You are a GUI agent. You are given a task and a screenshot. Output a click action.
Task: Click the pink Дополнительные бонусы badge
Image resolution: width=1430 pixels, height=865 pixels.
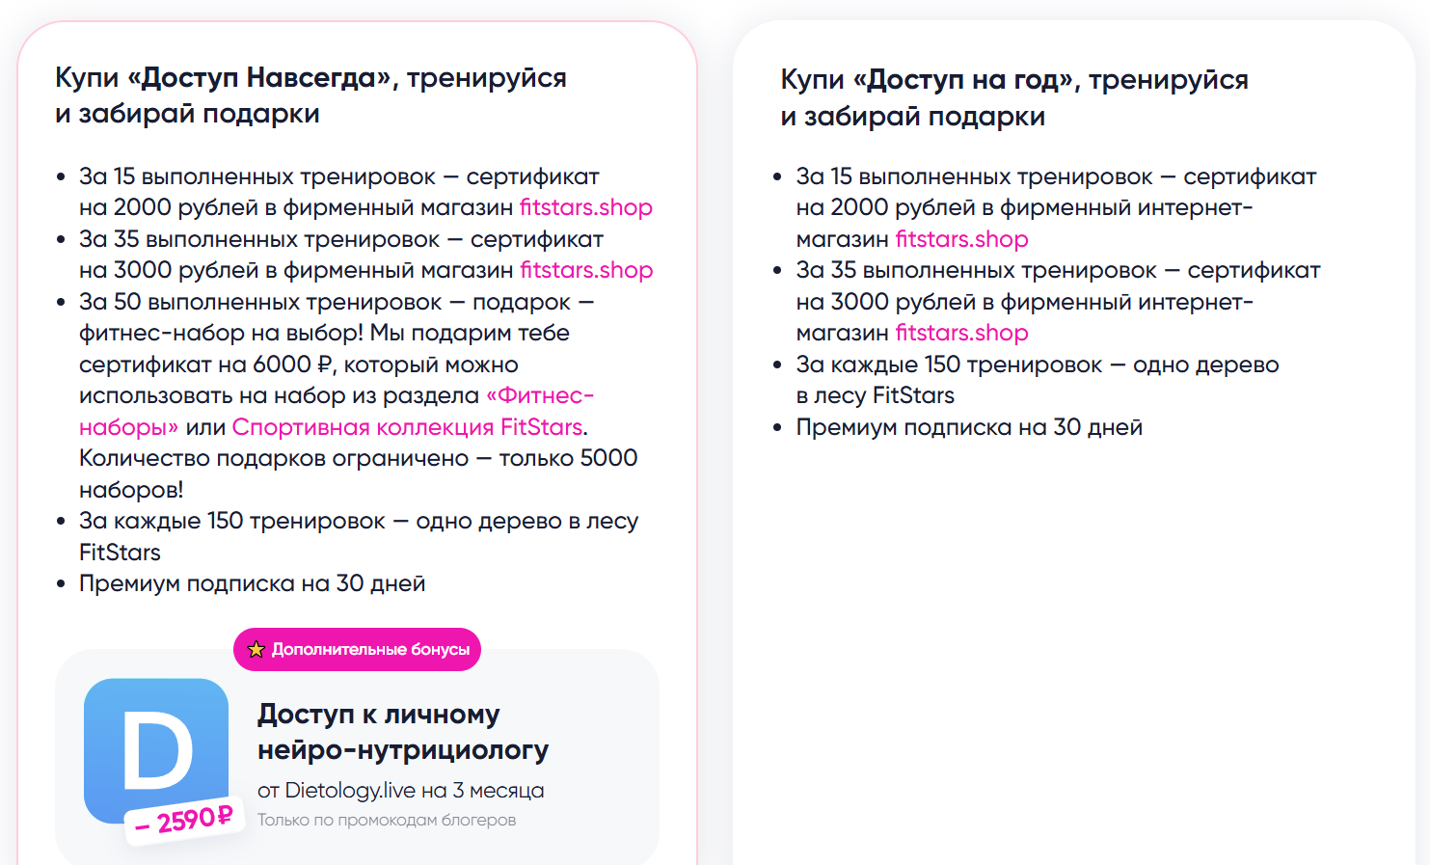pos(357,650)
